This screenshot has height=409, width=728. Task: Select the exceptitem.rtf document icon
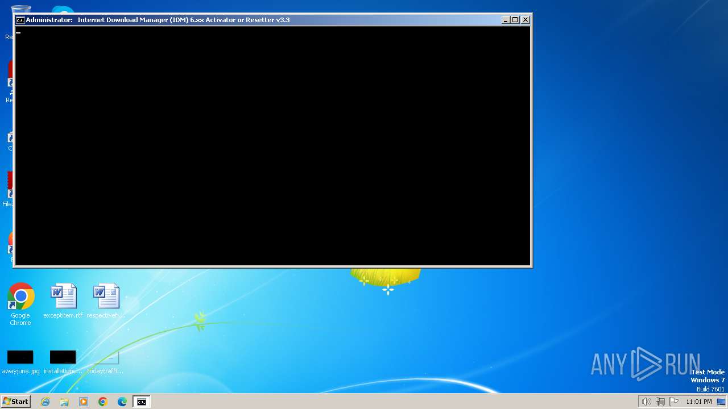pyautogui.click(x=63, y=301)
